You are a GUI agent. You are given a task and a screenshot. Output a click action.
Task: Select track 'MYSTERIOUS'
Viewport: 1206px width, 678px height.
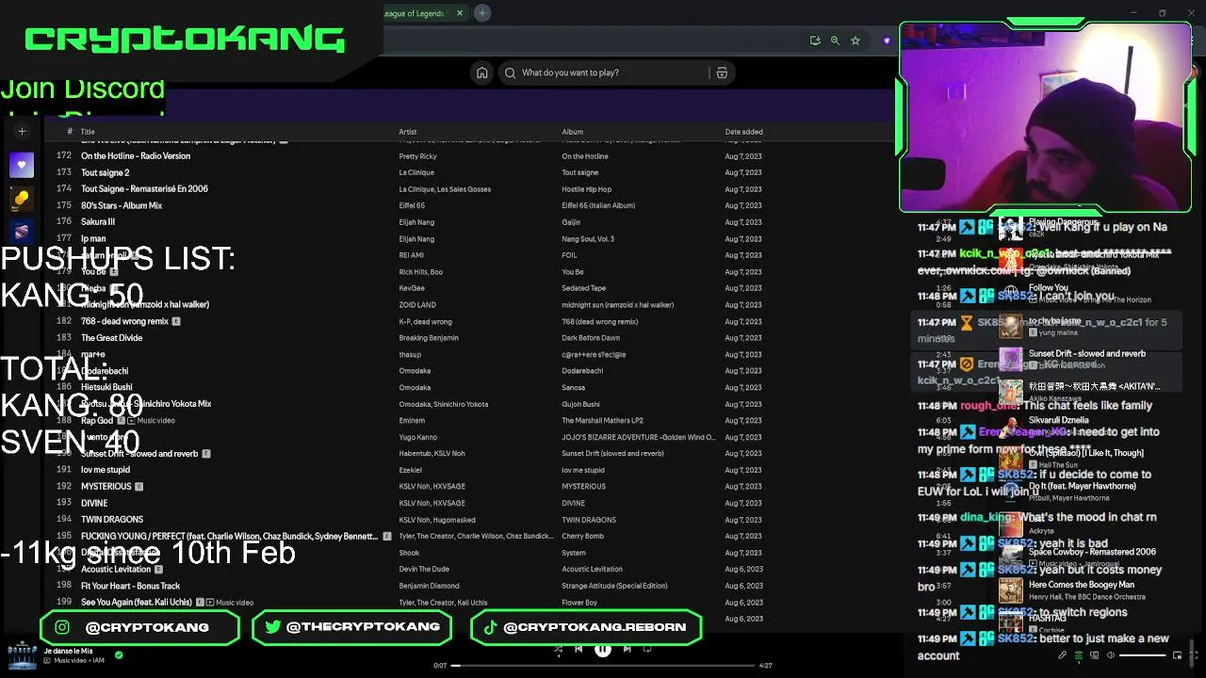106,487
